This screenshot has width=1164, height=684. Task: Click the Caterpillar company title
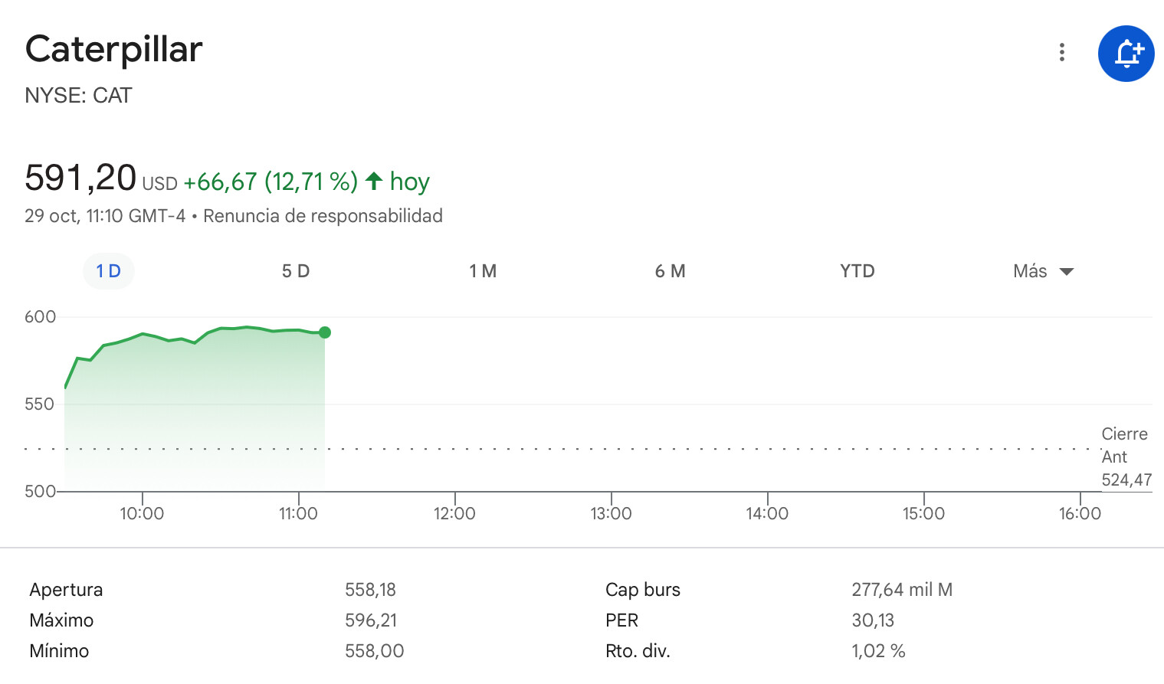113,50
